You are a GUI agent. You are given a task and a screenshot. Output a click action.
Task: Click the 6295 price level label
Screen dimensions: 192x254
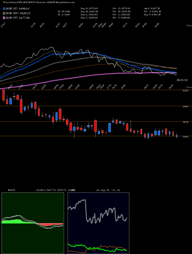(185, 91)
